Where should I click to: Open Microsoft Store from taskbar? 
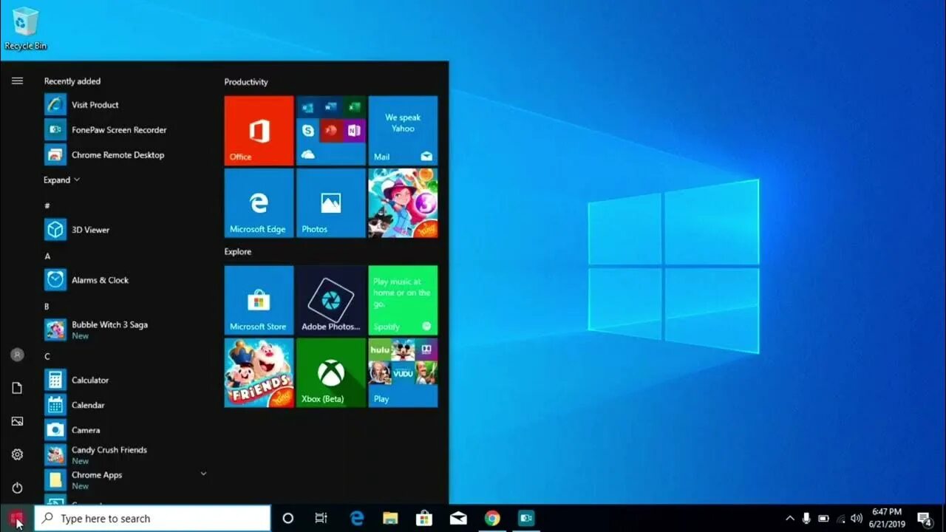click(424, 519)
